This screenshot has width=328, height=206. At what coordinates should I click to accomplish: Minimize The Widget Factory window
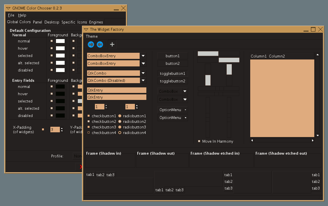[x=306, y=31]
